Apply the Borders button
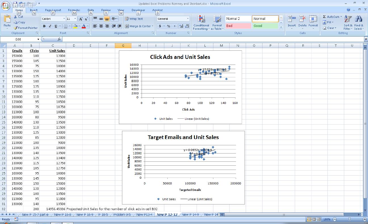Screen dimensions: 368x224 (x=65, y=26)
